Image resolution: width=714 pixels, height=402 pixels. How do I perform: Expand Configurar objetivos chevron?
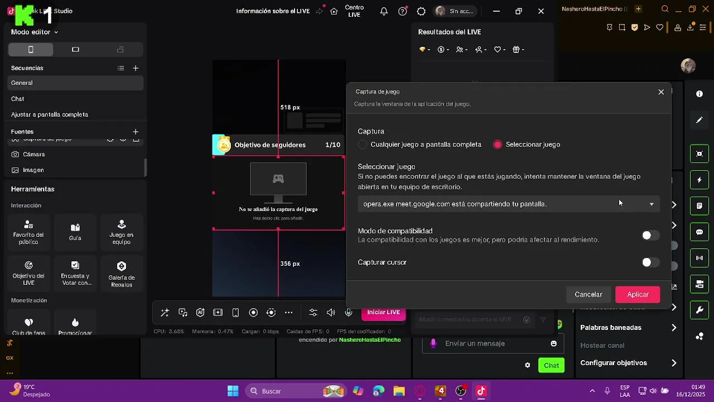(x=674, y=363)
